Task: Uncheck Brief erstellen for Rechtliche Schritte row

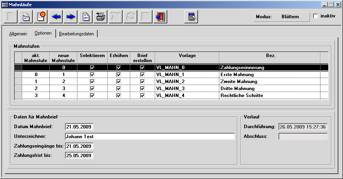Action: (142, 96)
